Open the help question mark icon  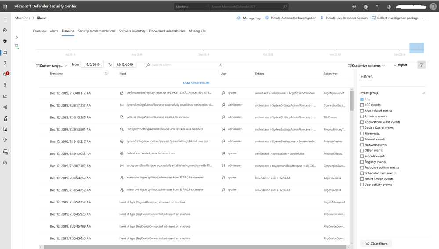[377, 7]
